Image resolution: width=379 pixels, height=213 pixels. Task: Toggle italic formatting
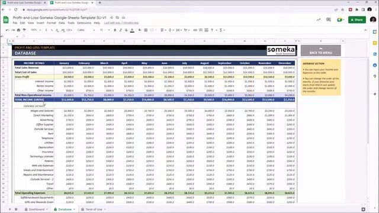(x=121, y=30)
